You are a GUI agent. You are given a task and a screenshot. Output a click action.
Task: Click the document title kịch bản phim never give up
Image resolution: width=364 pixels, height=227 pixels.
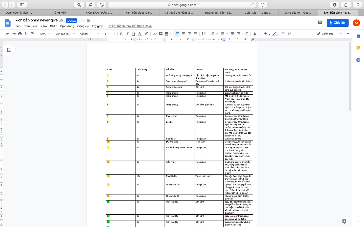39,20
